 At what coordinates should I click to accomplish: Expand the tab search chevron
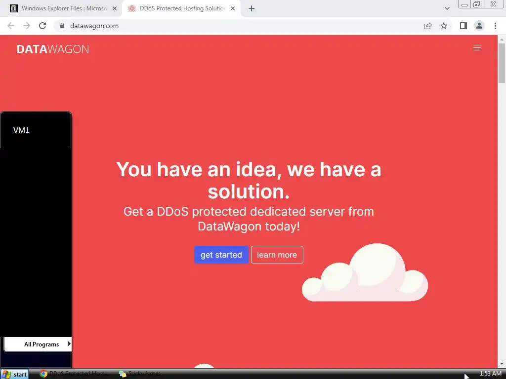[447, 9]
